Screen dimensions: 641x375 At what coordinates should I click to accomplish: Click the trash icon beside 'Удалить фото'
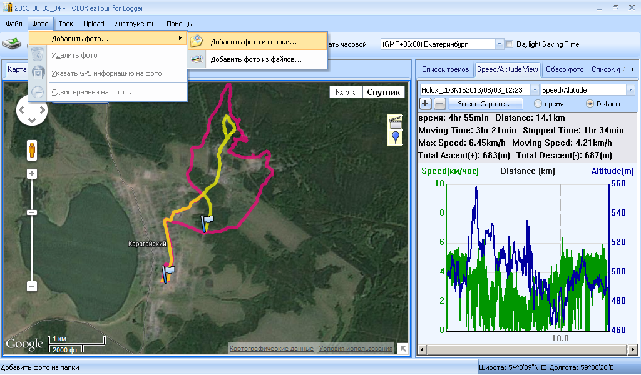coord(37,54)
